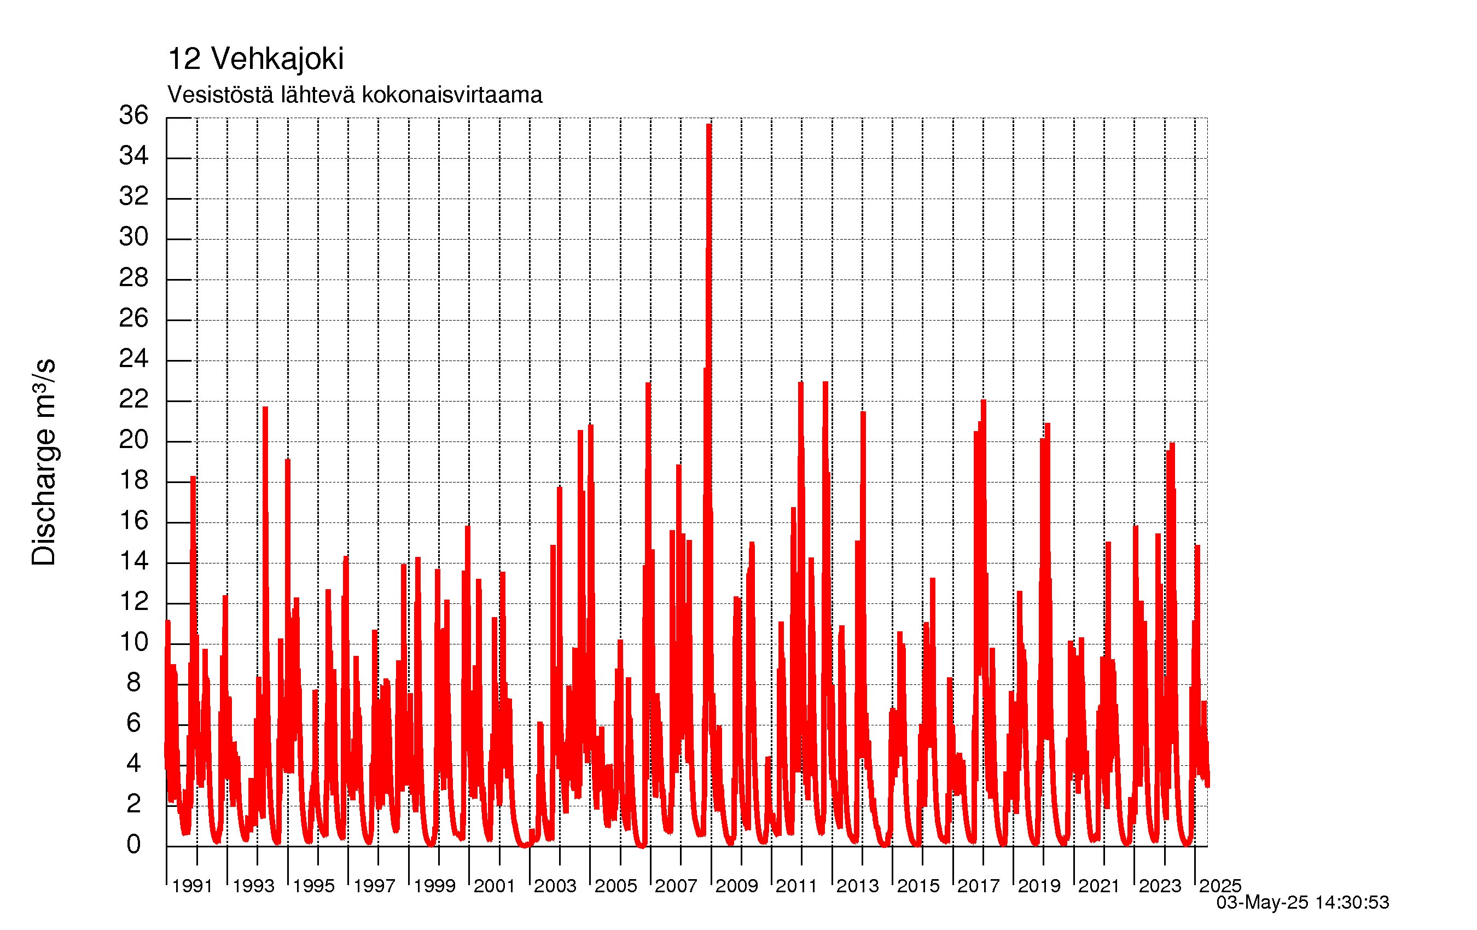Screen dimensions: 1477x930
Task: Click the highest discharge peak near 2008
Action: [709, 126]
